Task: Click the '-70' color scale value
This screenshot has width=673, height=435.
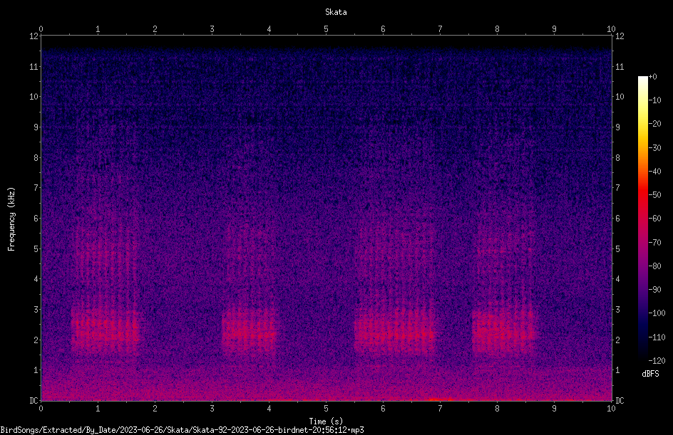Action: (x=655, y=243)
